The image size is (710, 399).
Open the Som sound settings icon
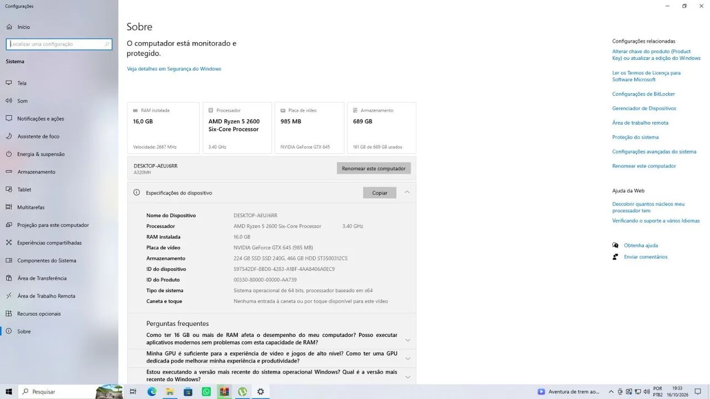(x=9, y=101)
